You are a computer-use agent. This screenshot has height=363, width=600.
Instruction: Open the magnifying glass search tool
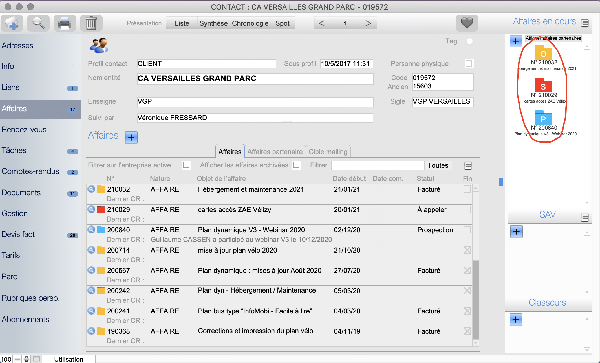point(38,23)
